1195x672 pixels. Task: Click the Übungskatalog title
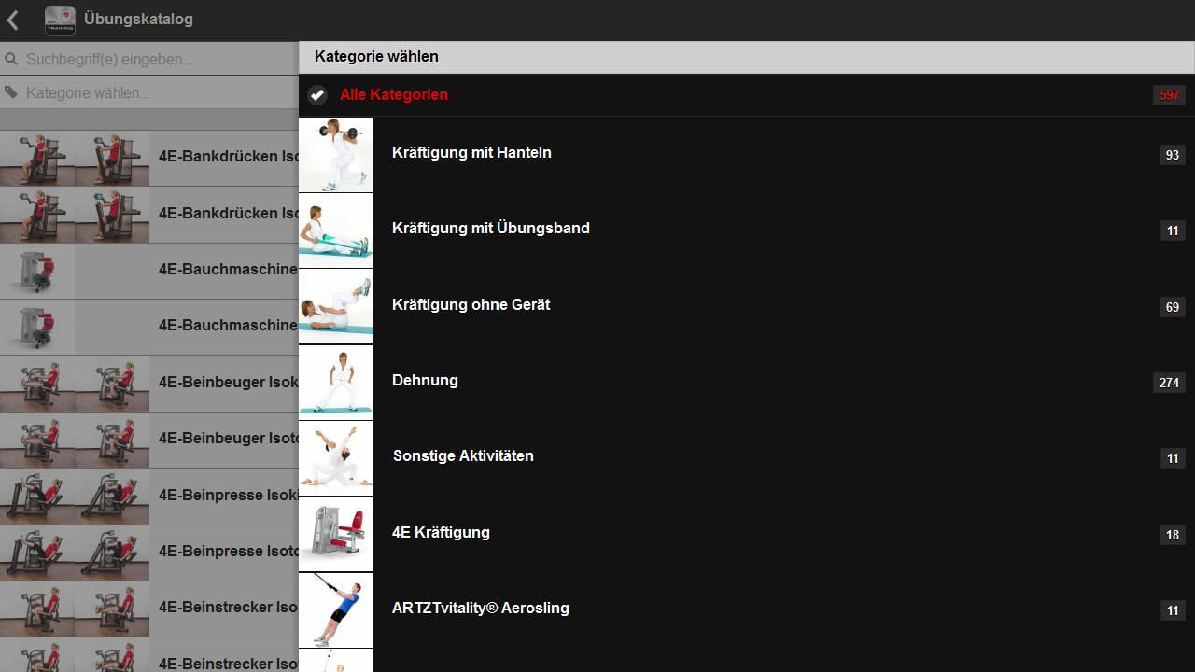click(138, 20)
